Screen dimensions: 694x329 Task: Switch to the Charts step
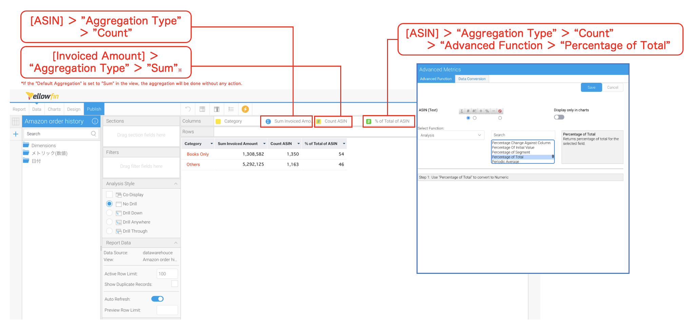[x=54, y=109]
